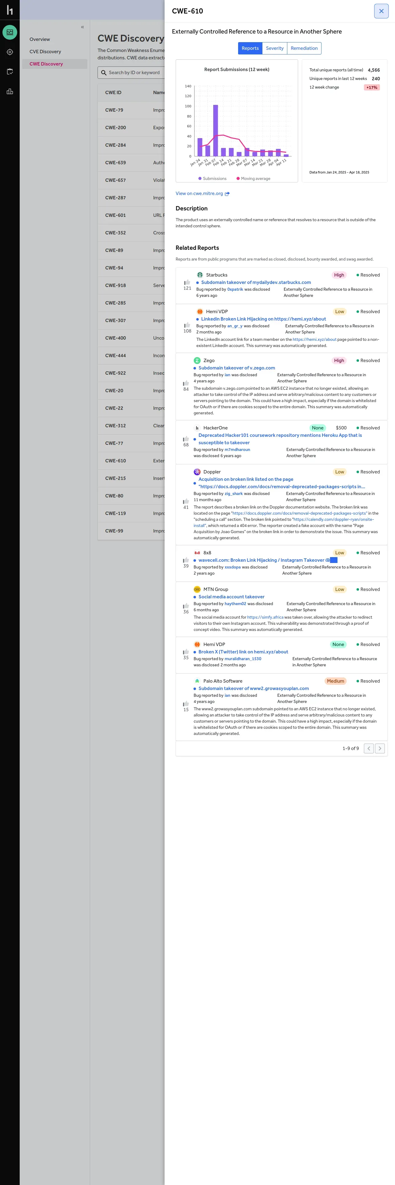Open the Overview nav item

(x=40, y=40)
